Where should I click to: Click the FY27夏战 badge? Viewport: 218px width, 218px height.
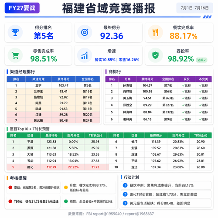pos(22,8)
